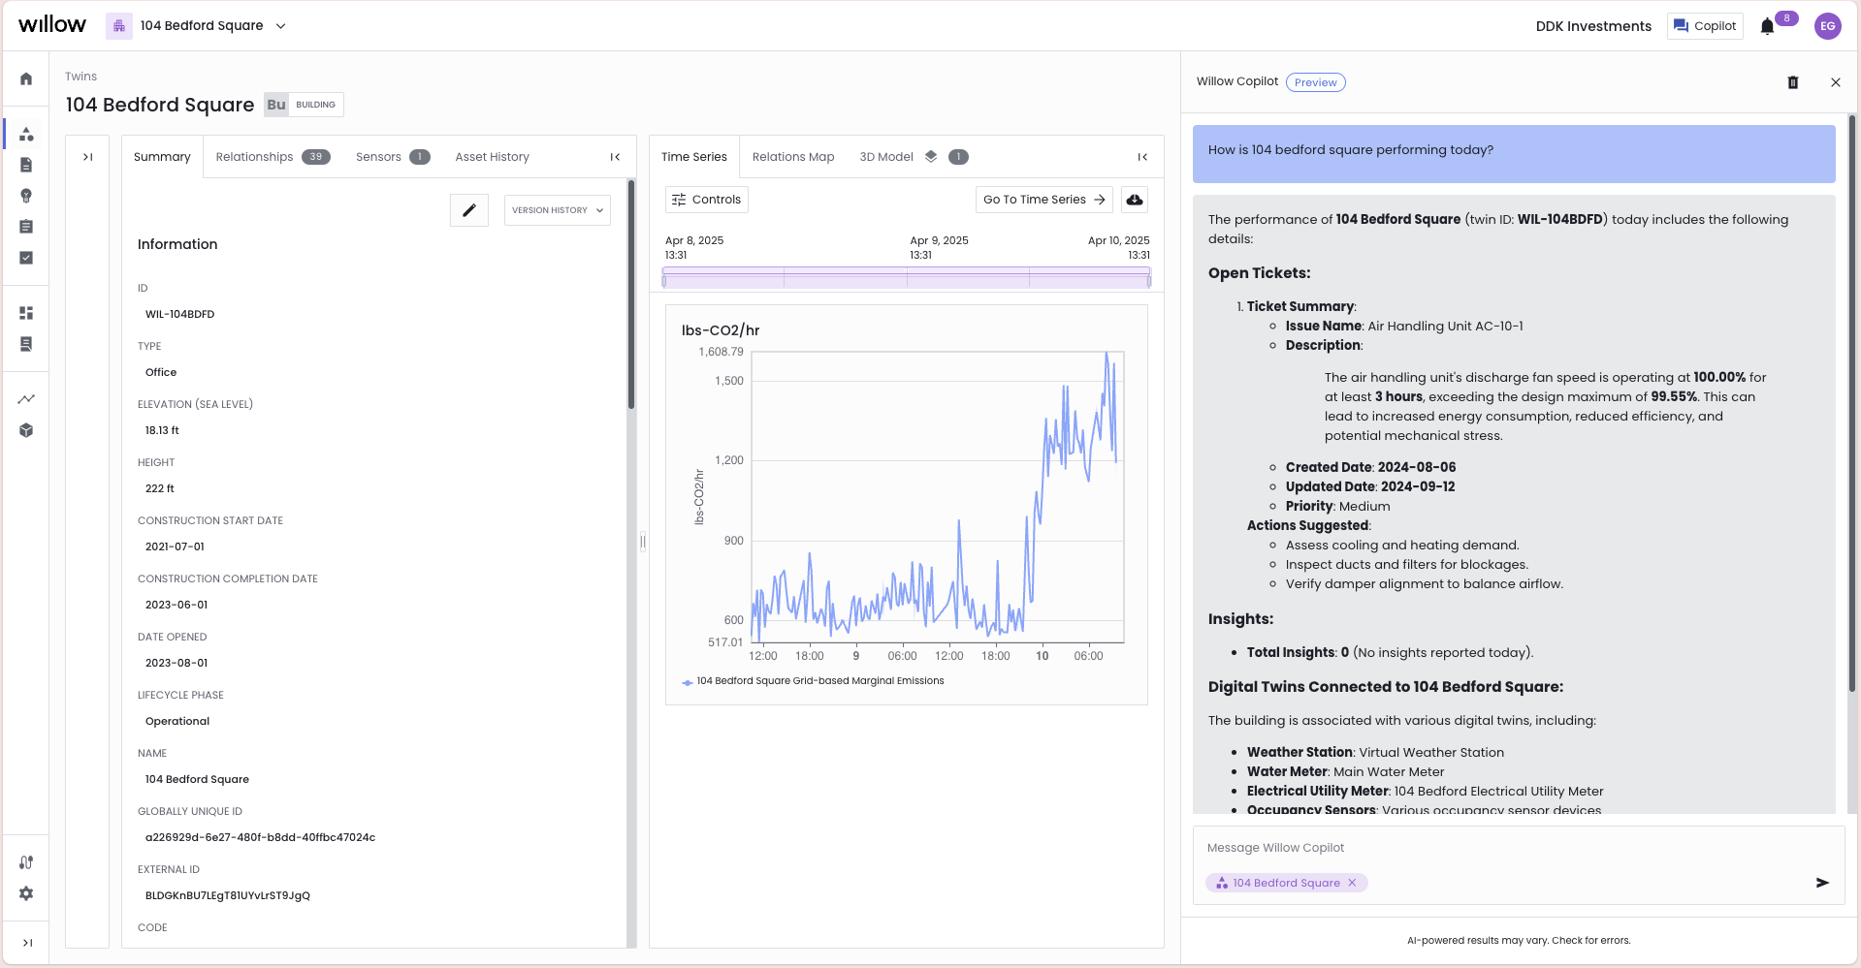
Task: Switch to the Relations Map tab
Action: [x=793, y=157]
